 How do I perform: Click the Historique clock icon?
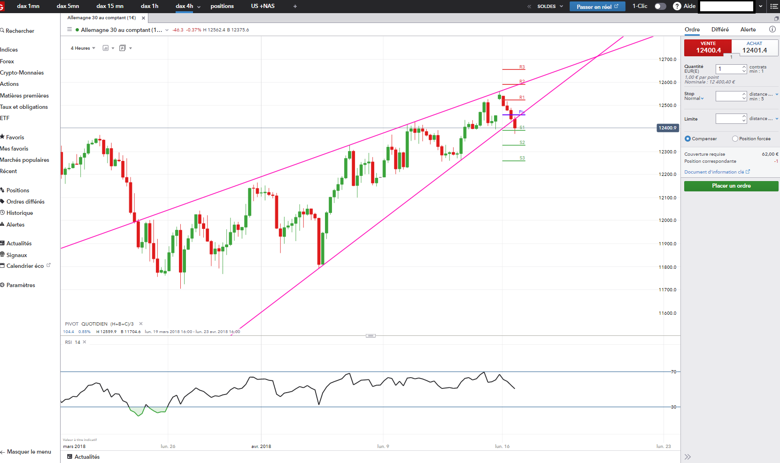tap(2, 213)
